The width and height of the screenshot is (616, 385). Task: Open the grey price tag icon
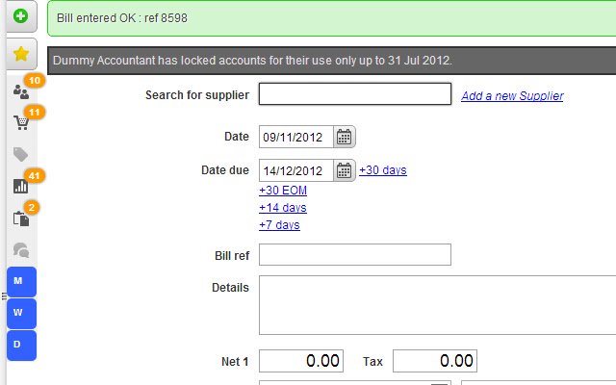(x=20, y=154)
